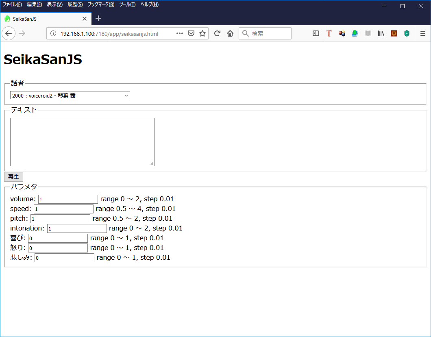The height and width of the screenshot is (337, 431).
Task: Open the Library bookshelf icon
Action: 381,33
